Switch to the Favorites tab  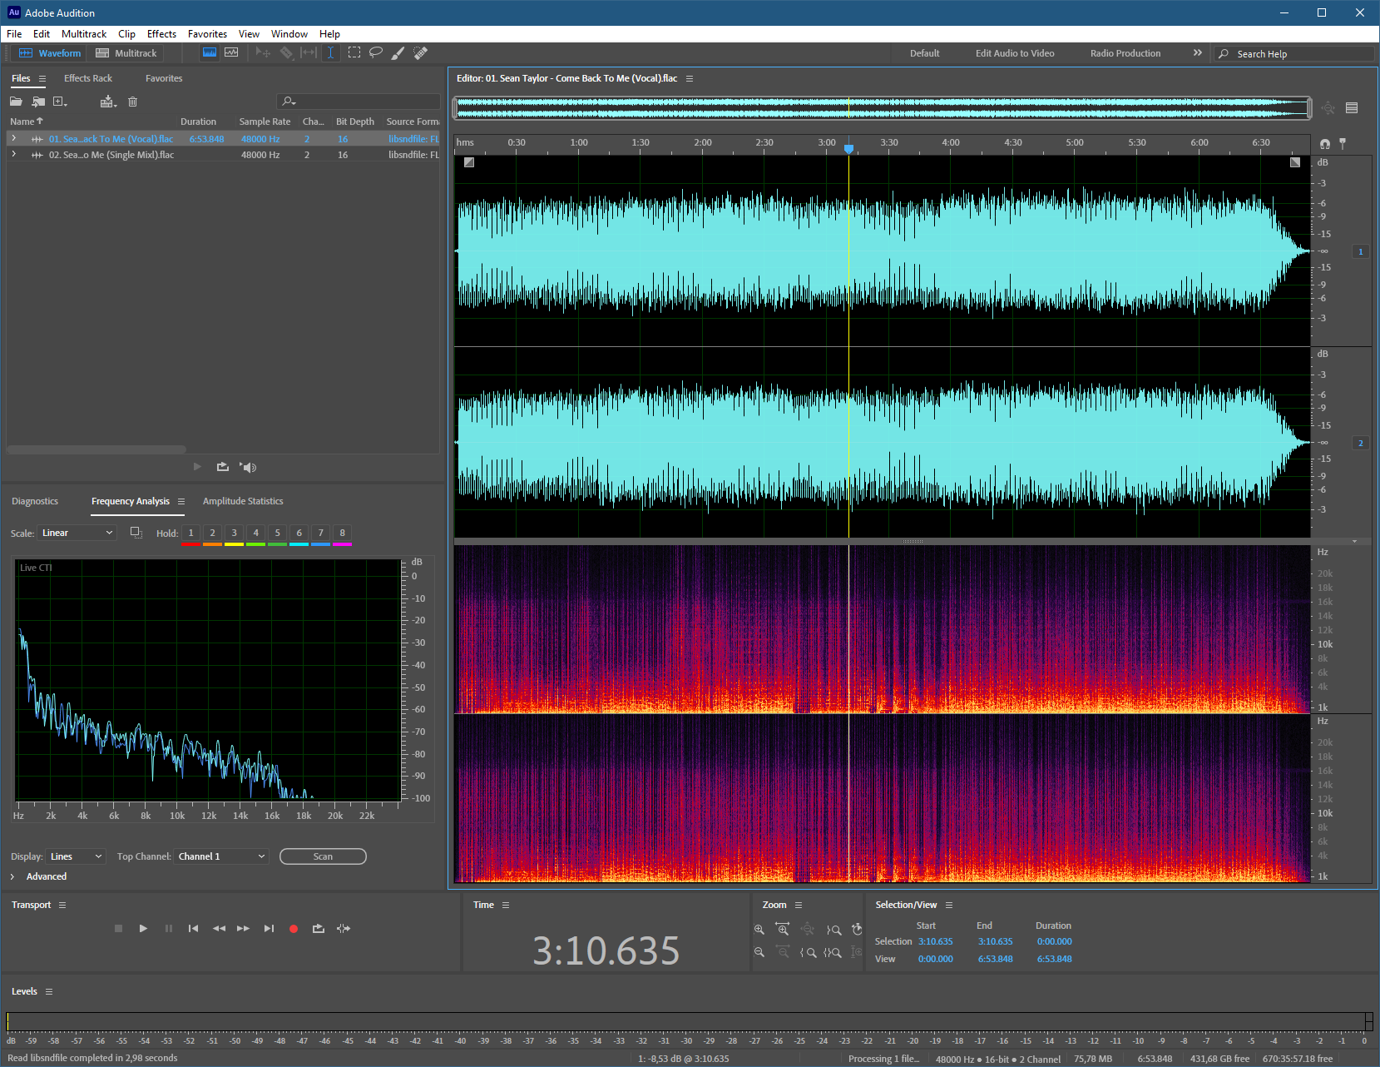pos(164,78)
